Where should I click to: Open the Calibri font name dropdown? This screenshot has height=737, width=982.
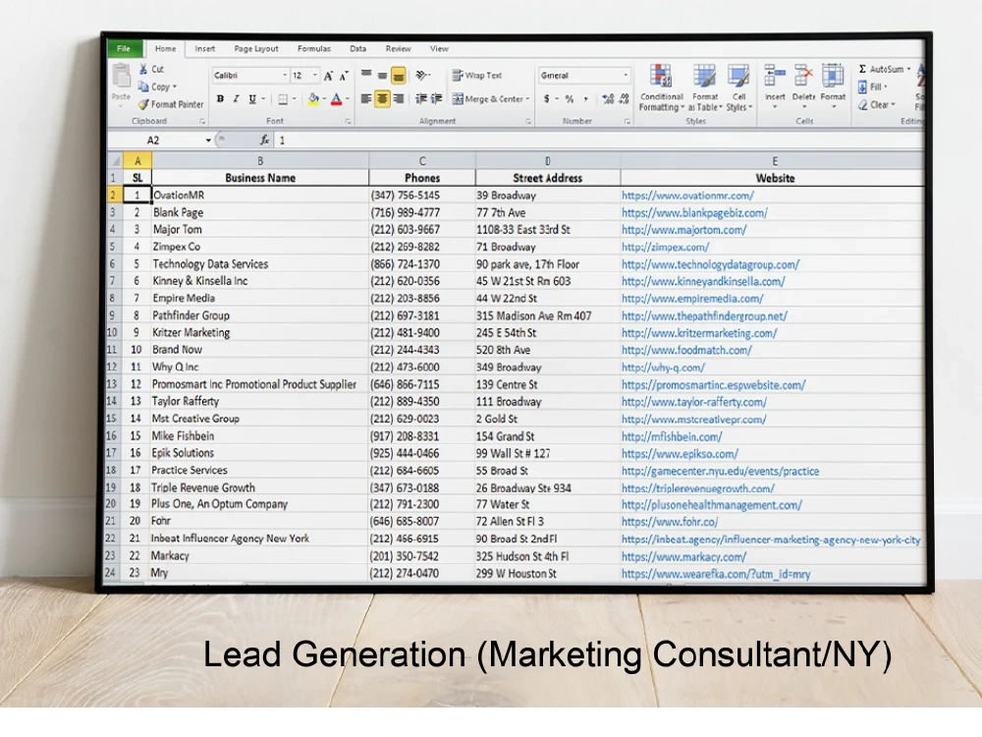pyautogui.click(x=285, y=76)
